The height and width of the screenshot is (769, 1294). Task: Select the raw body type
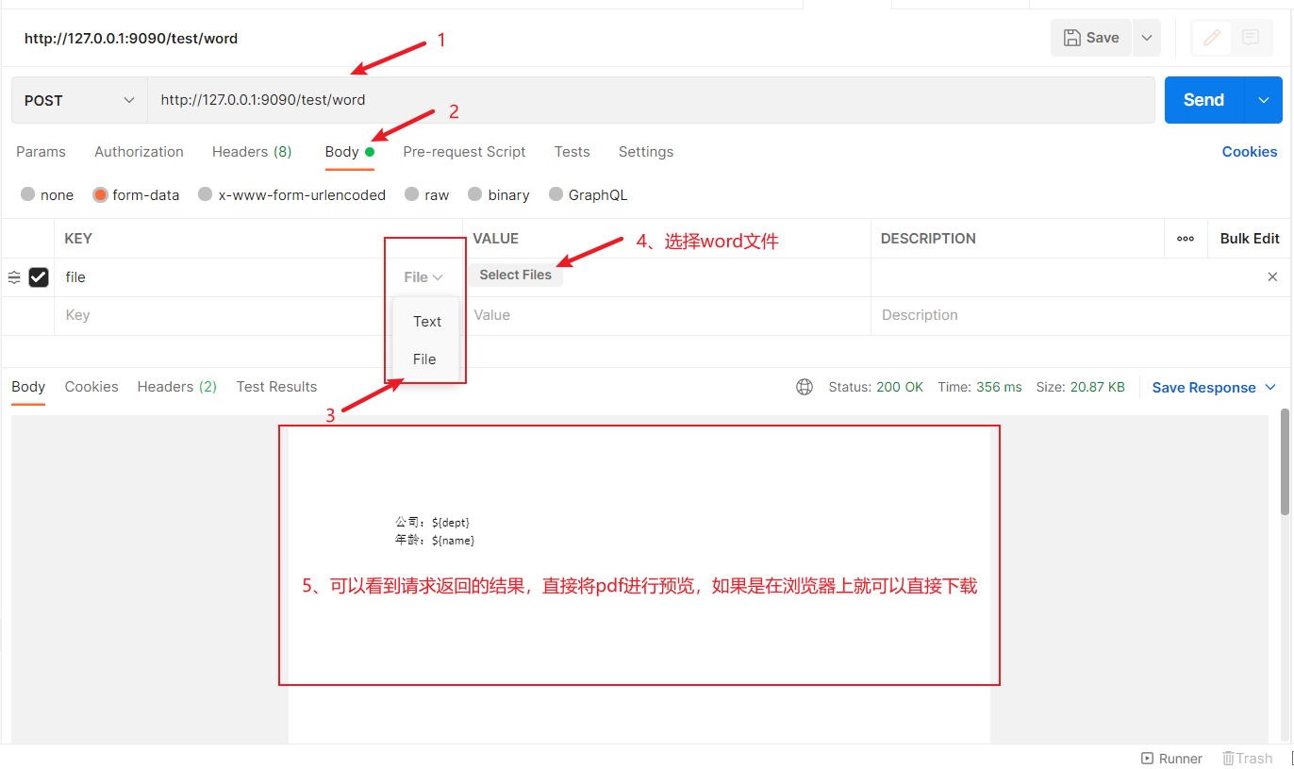412,194
